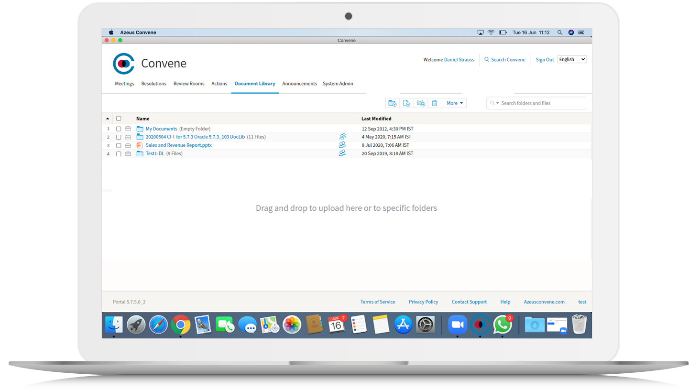Screen dimensions: 700x390
Task: Click shared users icon for 20200504 CFT folder
Action: 342,136
